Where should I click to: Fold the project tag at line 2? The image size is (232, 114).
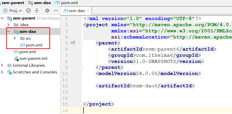pyautogui.click(x=81, y=25)
